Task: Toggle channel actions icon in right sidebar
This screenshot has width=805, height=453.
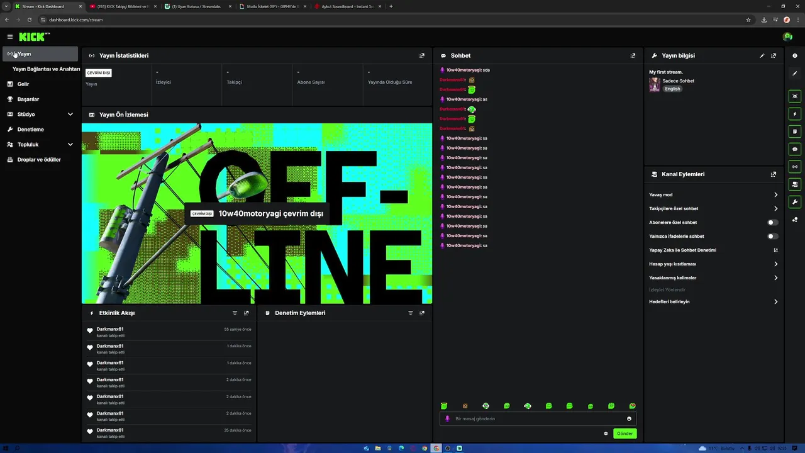Action: pyautogui.click(x=795, y=184)
